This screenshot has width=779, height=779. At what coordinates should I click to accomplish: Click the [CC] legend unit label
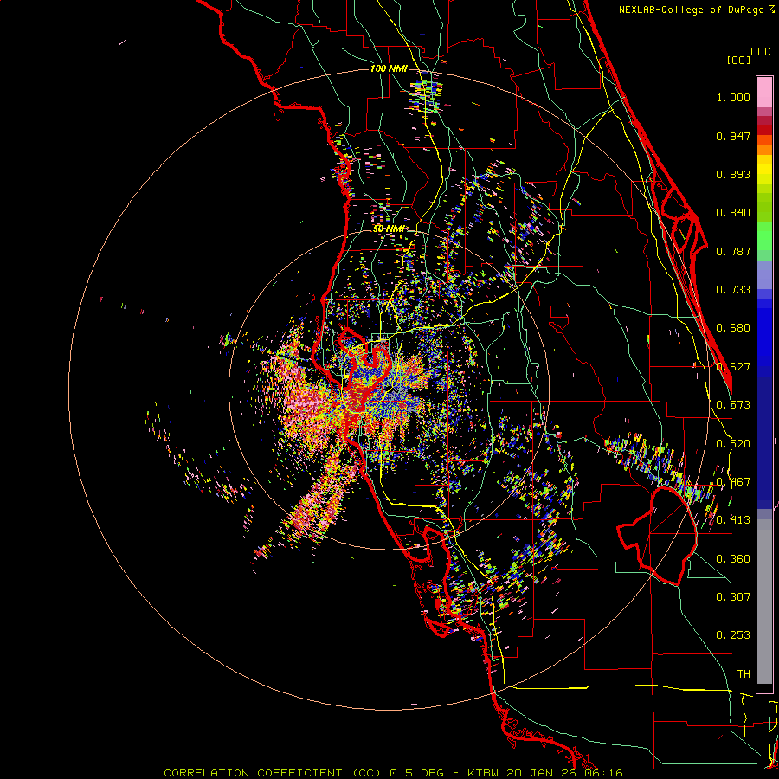[x=738, y=60]
